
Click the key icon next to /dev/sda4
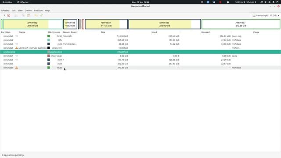coord(17,56)
